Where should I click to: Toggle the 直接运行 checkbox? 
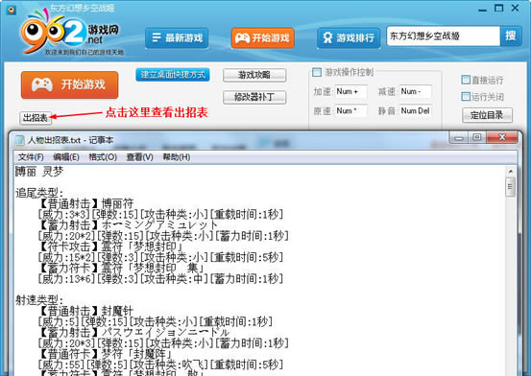(x=466, y=80)
